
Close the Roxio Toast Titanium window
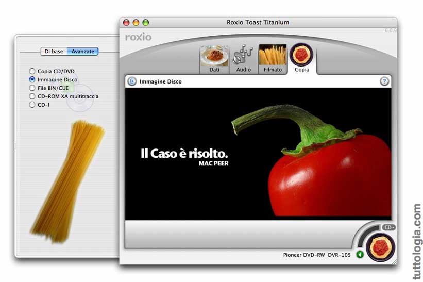click(x=126, y=22)
